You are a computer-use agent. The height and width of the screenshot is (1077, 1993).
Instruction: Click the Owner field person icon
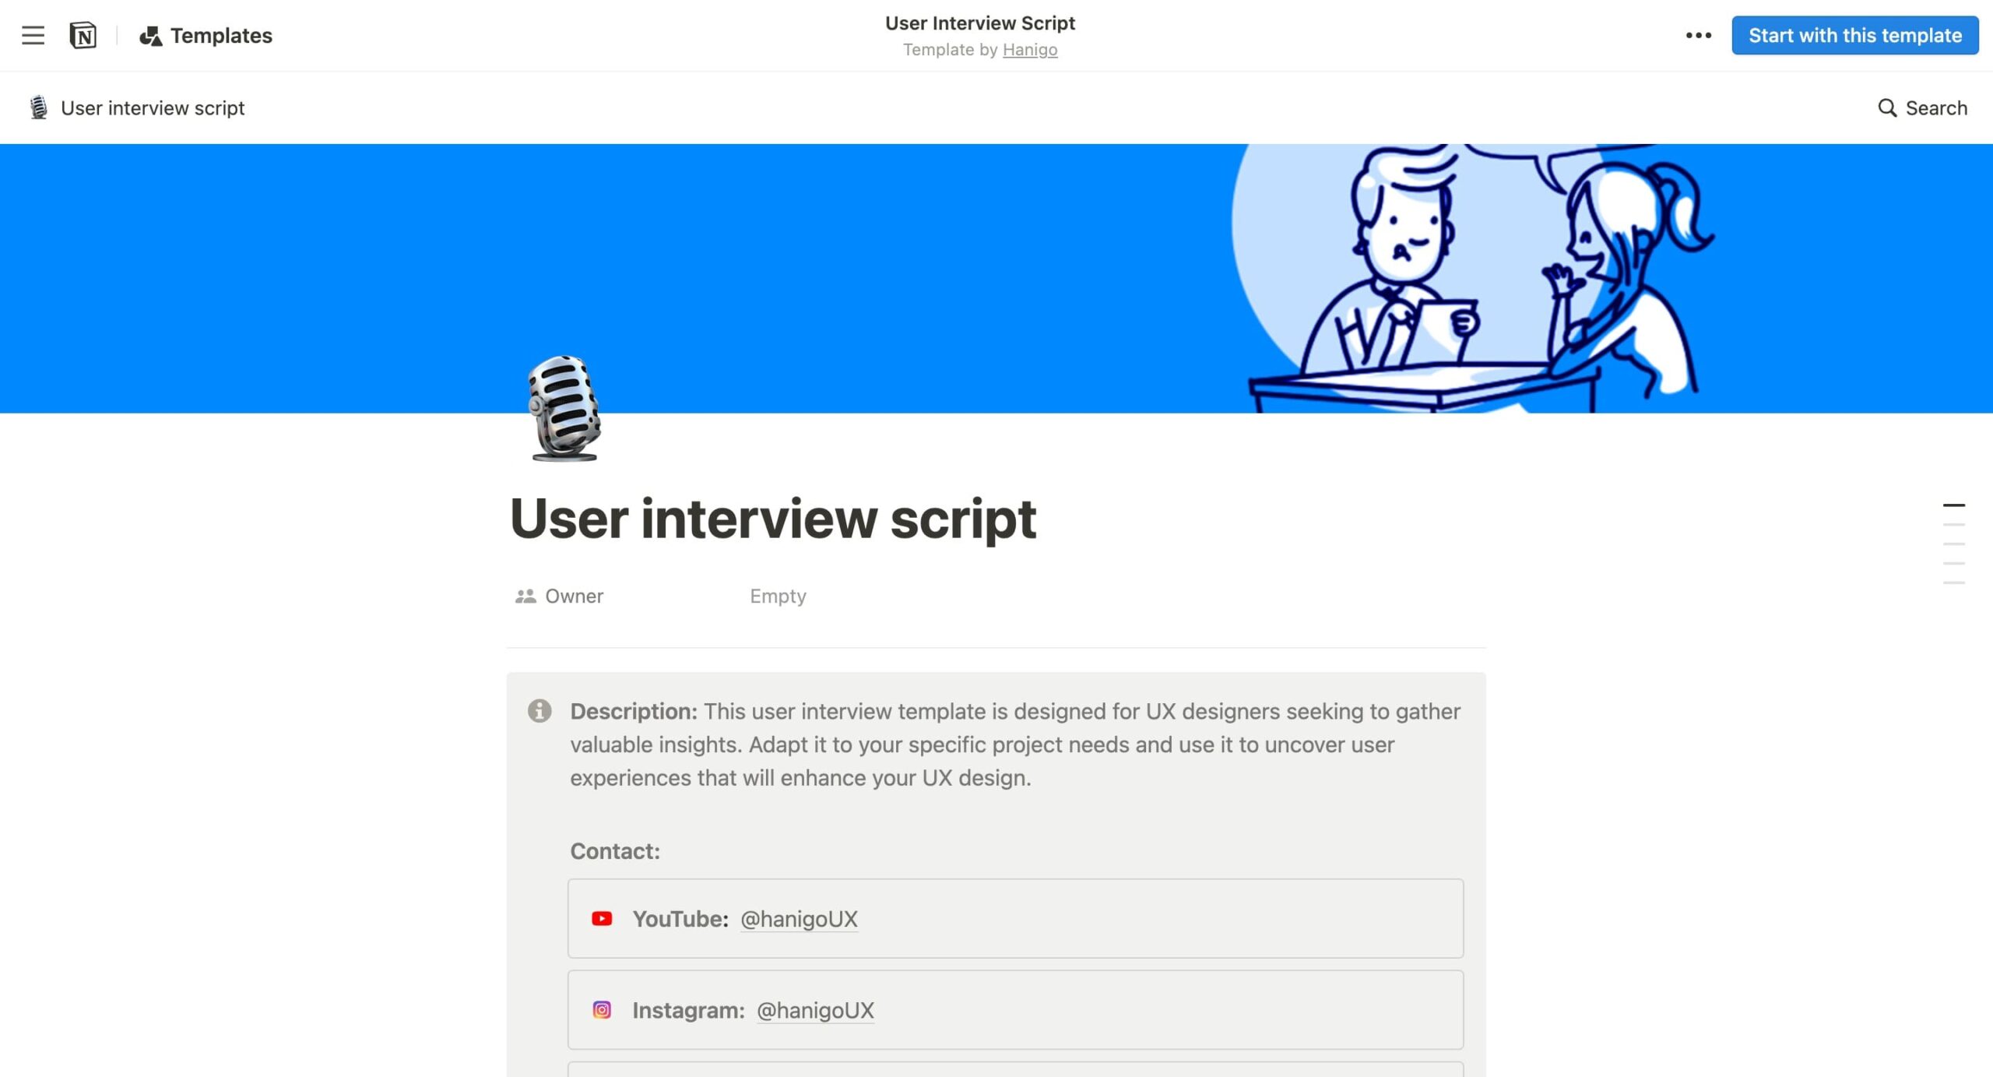(x=526, y=596)
